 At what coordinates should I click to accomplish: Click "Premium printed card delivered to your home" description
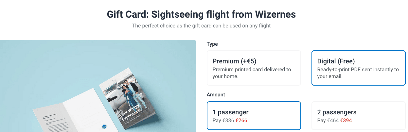[251, 73]
